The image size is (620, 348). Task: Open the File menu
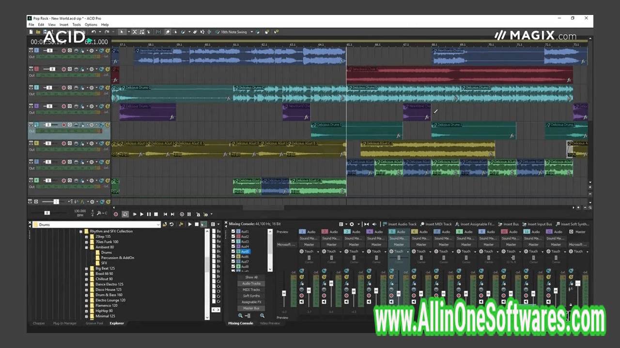(31, 25)
